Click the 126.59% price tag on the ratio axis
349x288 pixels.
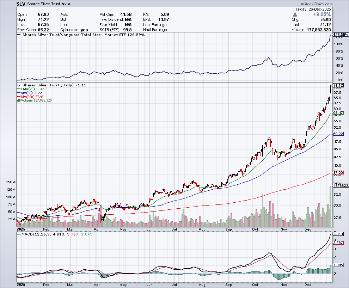(x=341, y=35)
